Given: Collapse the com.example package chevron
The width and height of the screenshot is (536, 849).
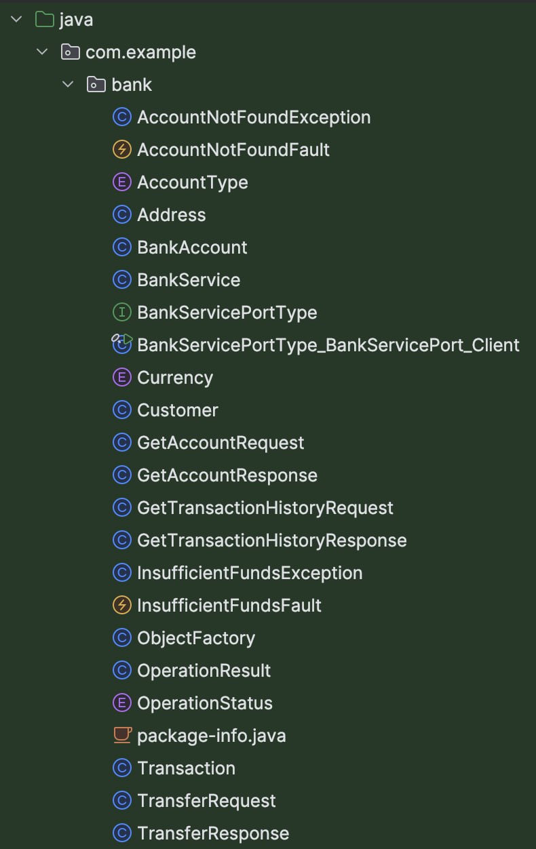Looking at the screenshot, I should point(42,52).
